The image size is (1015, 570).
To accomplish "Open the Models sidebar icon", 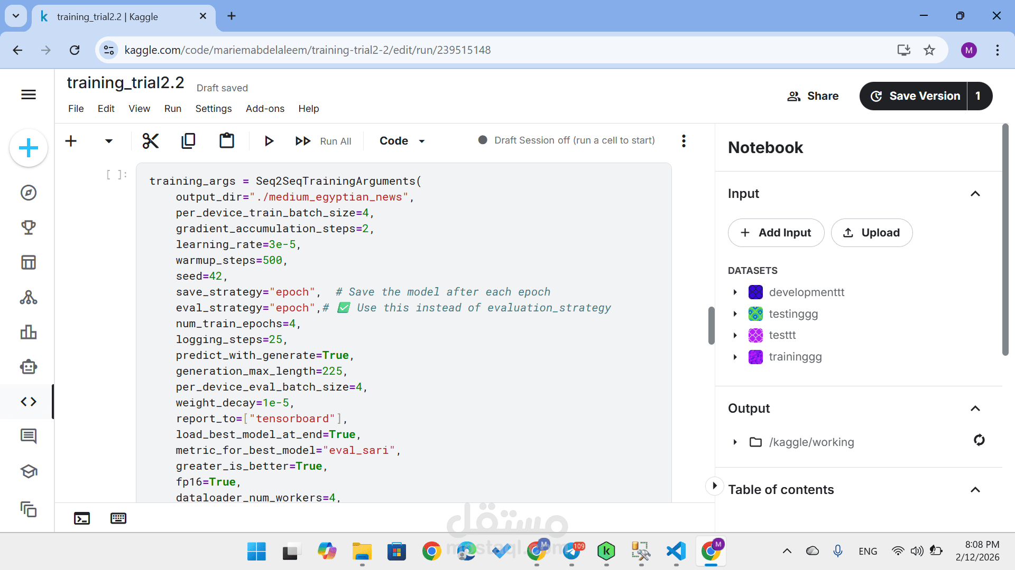I will pyautogui.click(x=28, y=297).
